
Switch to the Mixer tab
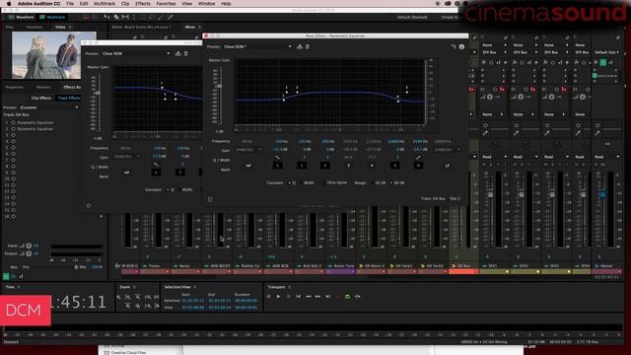pyautogui.click(x=190, y=27)
